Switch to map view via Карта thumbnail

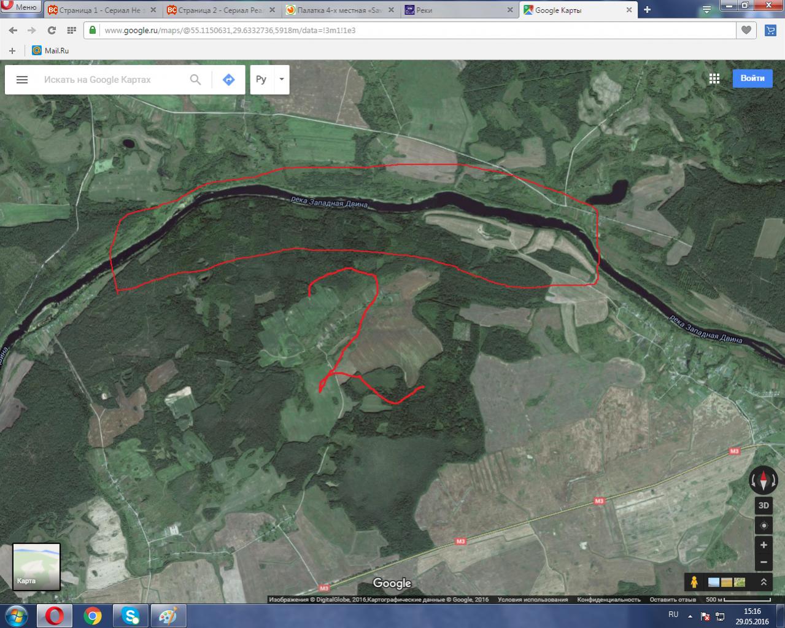[37, 567]
